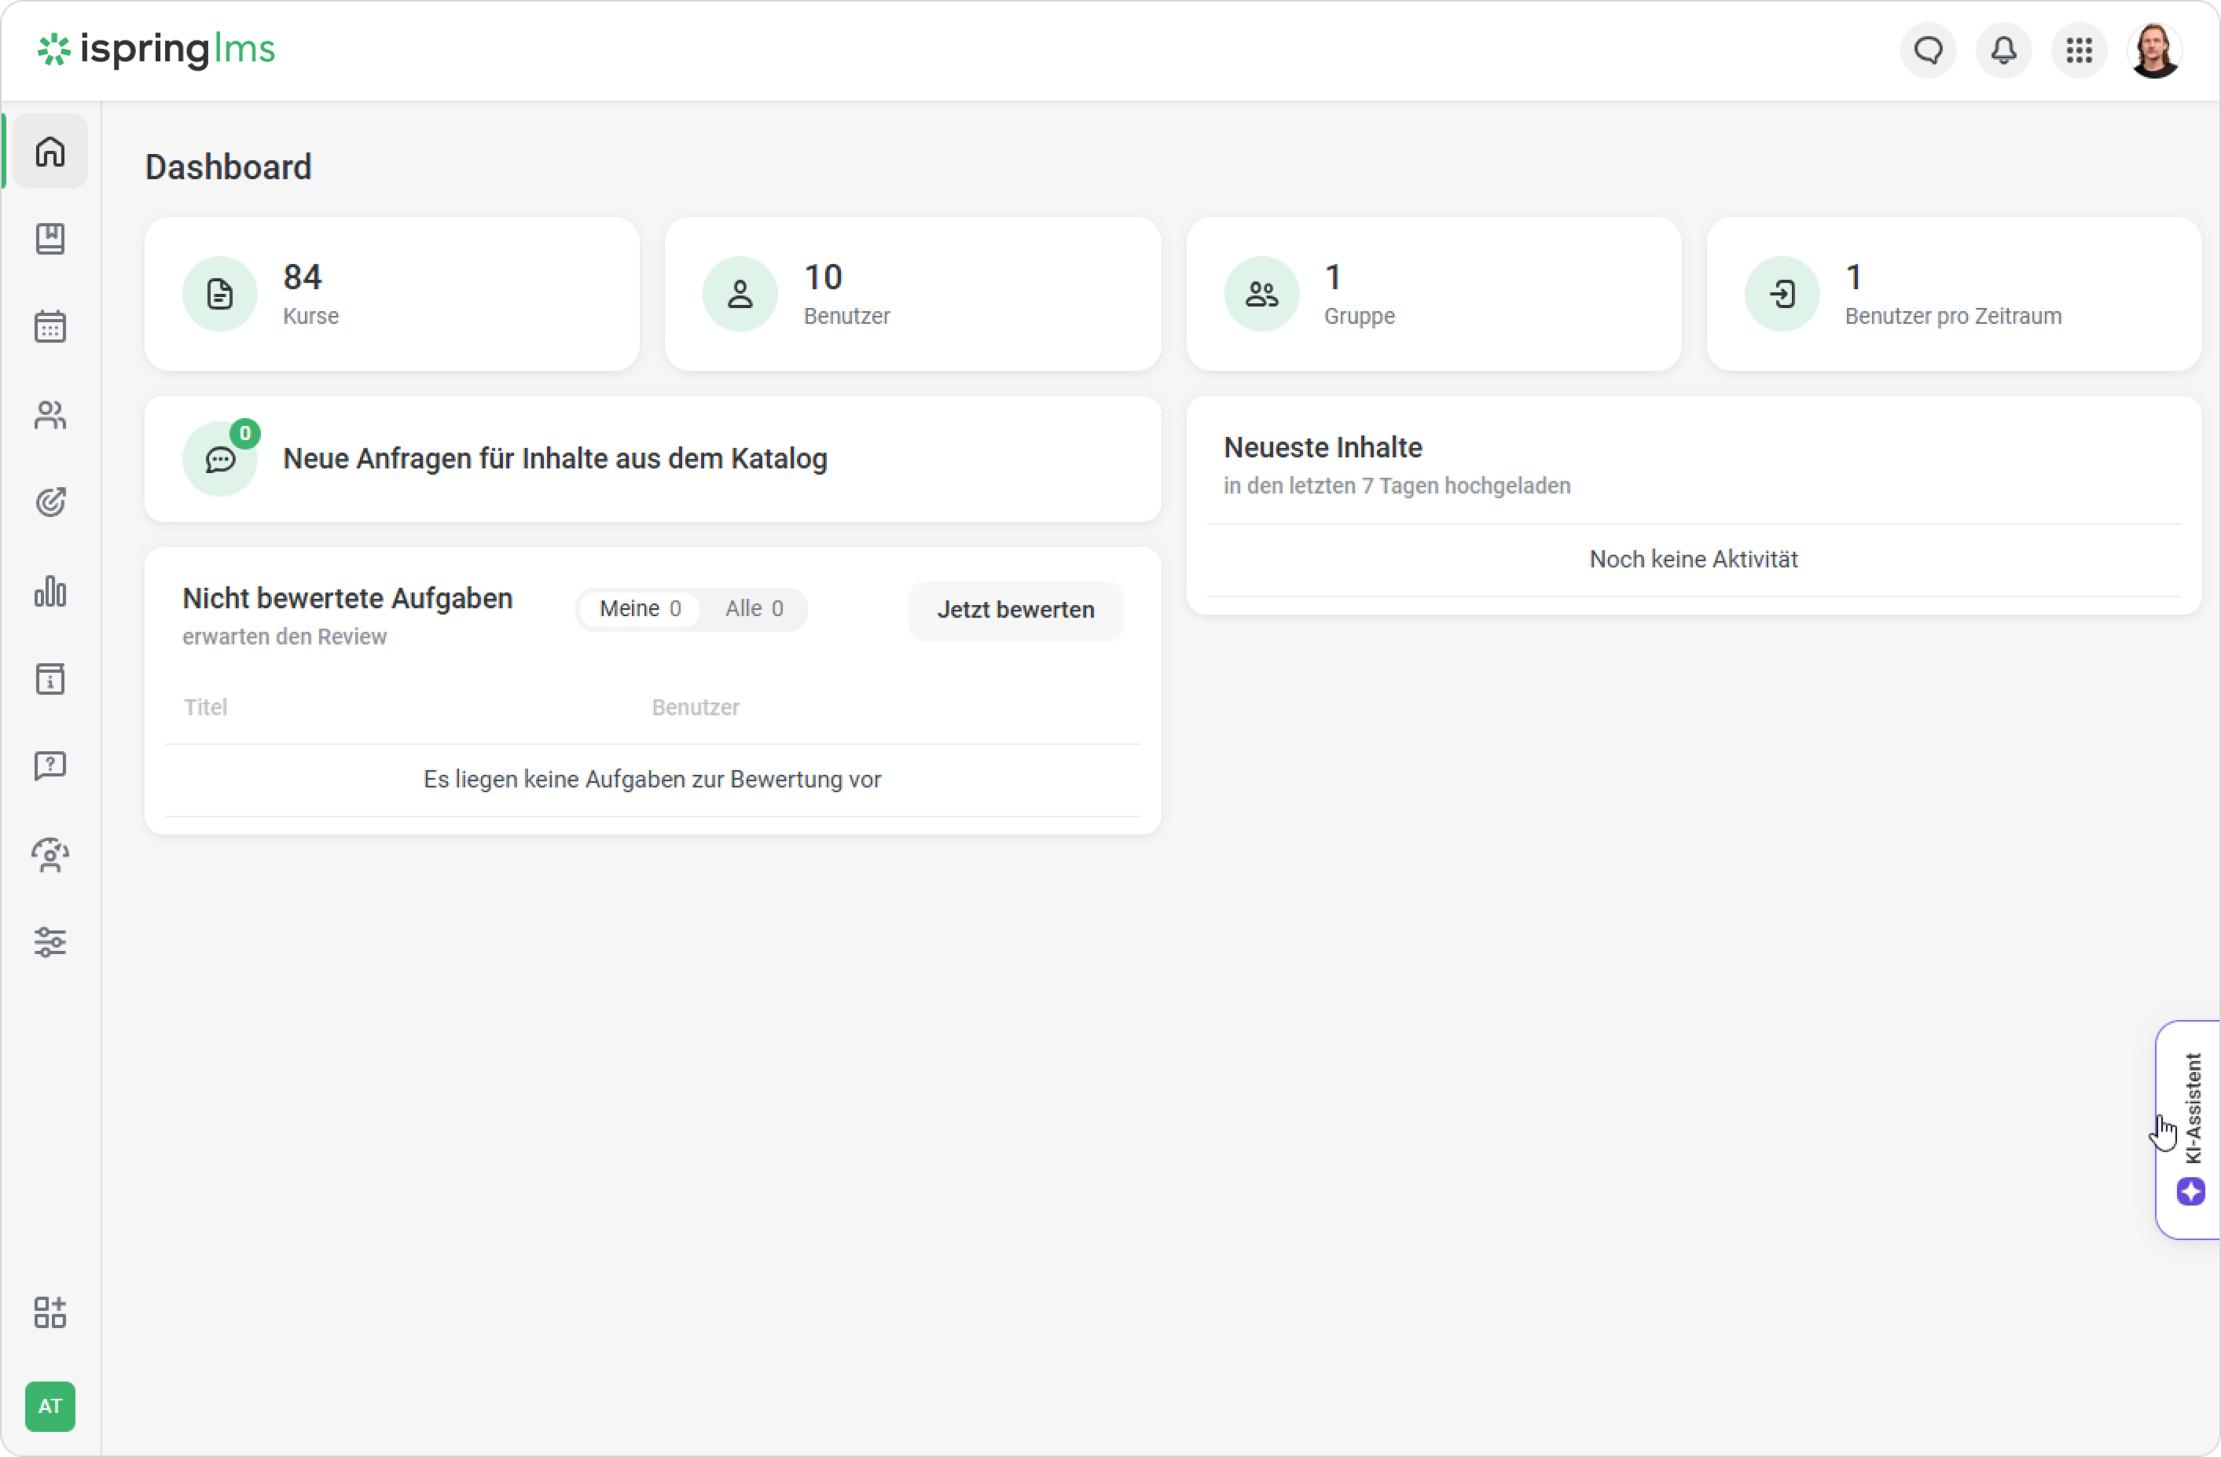This screenshot has height=1457, width=2221.
Task: Switch to the Meine 0 tab
Action: 641,608
